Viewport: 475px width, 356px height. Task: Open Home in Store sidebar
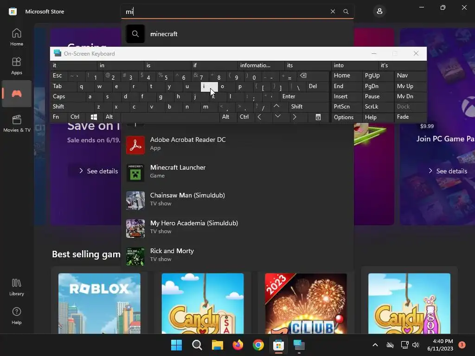tap(17, 37)
